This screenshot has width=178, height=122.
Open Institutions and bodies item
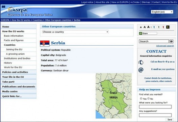point(19,58)
